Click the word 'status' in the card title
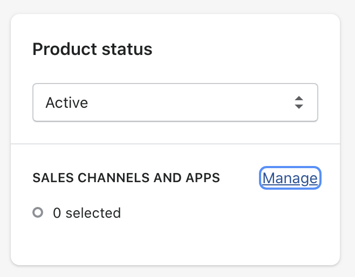 point(127,49)
